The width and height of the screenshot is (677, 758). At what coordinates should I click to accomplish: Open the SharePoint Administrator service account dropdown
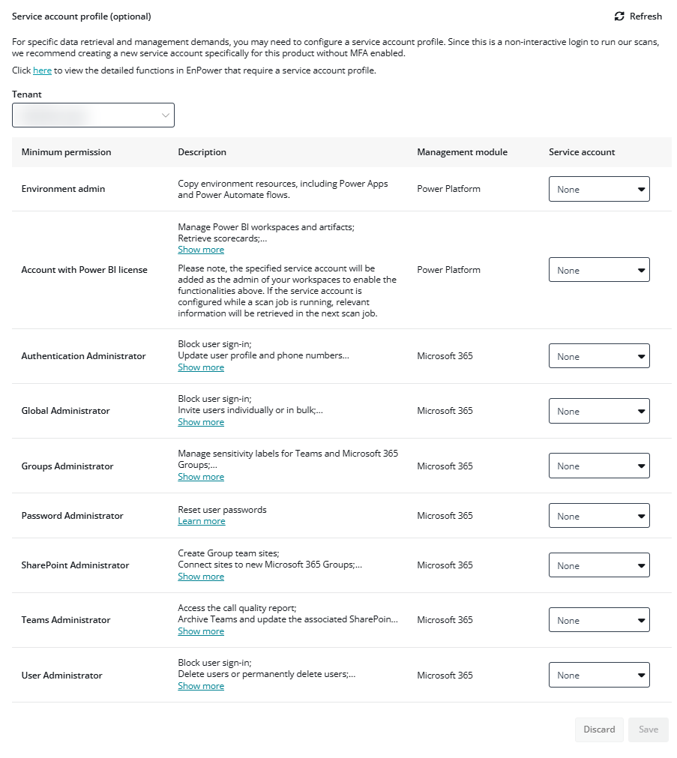point(599,565)
